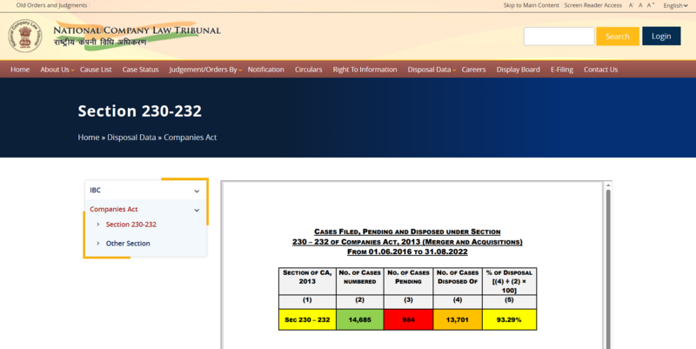The width and height of the screenshot is (696, 349).
Task: Click the IBC chevron arrow
Action: pyautogui.click(x=197, y=191)
